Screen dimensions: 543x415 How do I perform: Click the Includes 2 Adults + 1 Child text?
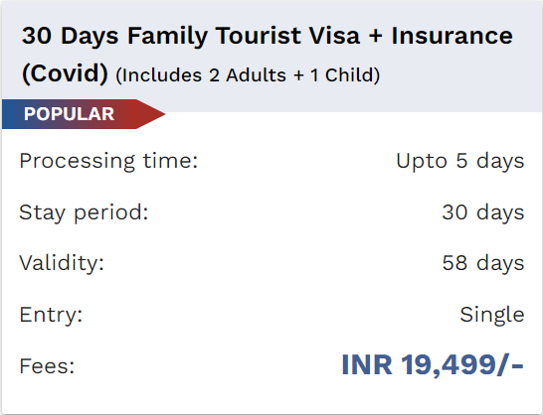click(x=248, y=75)
